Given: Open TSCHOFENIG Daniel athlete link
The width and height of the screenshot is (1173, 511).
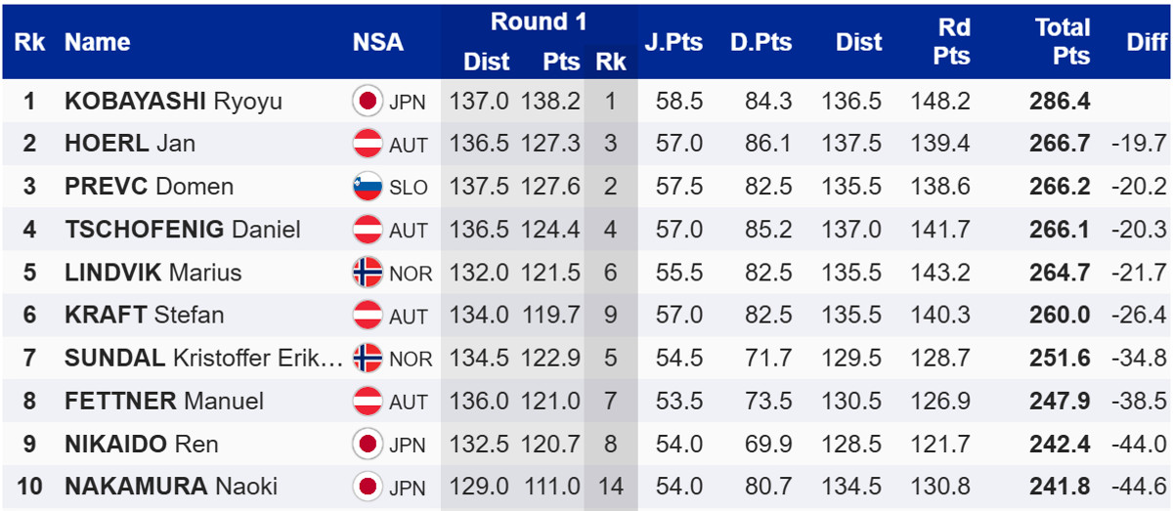Looking at the screenshot, I should (182, 230).
